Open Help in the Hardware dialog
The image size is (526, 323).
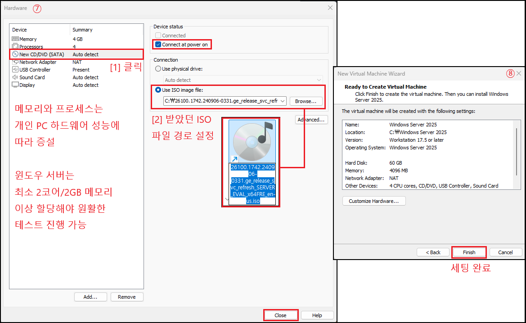317,315
